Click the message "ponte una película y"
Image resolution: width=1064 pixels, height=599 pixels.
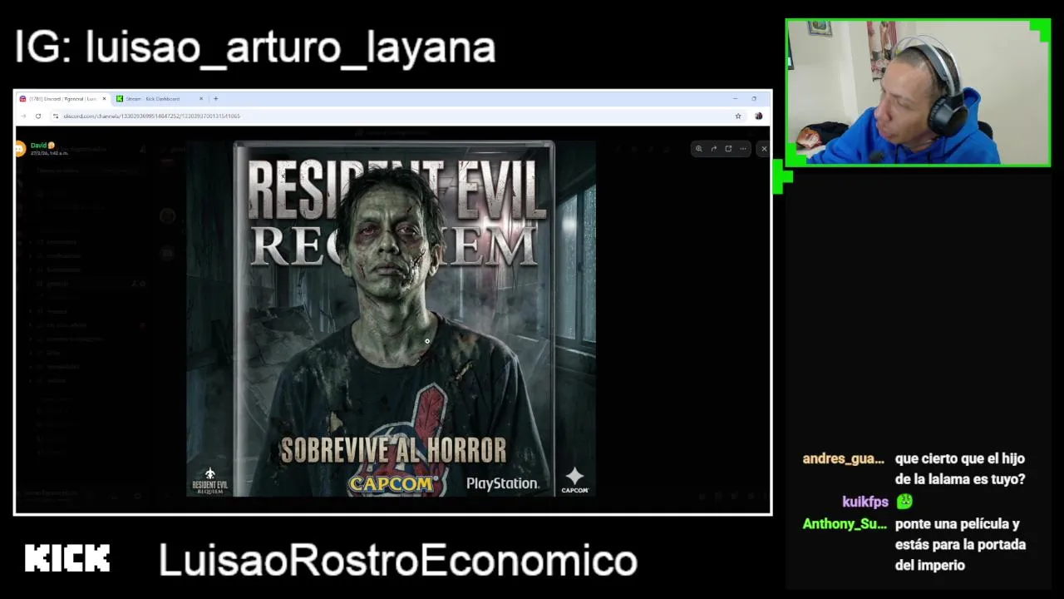(x=958, y=524)
